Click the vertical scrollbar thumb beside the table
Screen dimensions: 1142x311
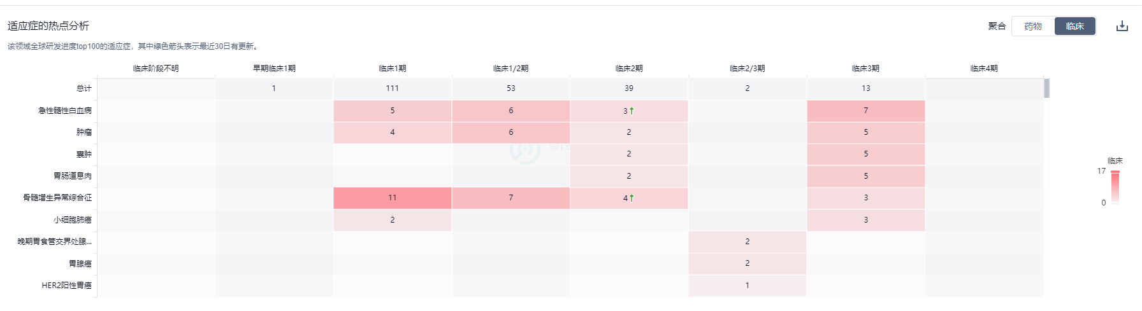click(1046, 88)
